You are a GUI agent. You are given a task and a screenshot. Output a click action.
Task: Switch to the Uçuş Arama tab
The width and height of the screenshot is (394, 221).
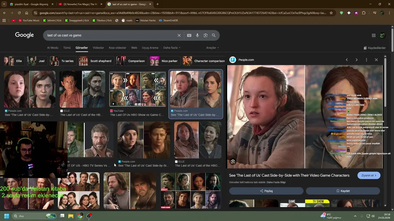click(x=150, y=48)
